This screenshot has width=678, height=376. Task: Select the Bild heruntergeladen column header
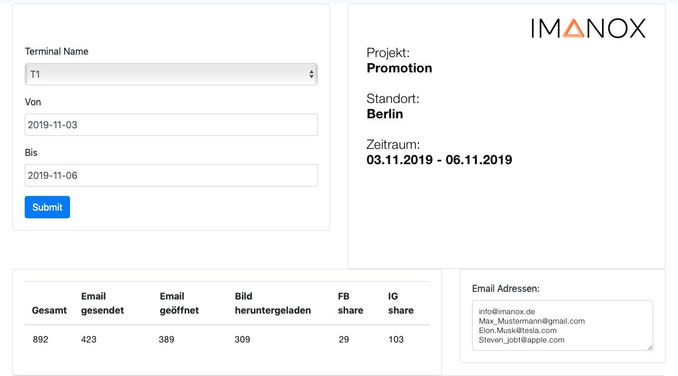pos(272,303)
